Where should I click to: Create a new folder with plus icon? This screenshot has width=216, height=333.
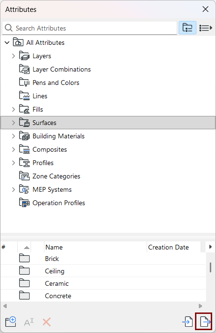point(11,322)
